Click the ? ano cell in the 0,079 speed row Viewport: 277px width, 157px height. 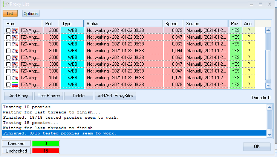pos(249,30)
